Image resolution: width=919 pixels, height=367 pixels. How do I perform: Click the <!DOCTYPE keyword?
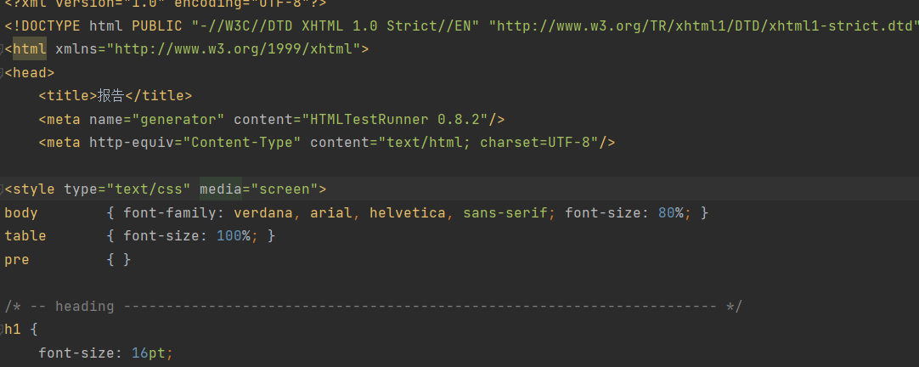coord(42,25)
